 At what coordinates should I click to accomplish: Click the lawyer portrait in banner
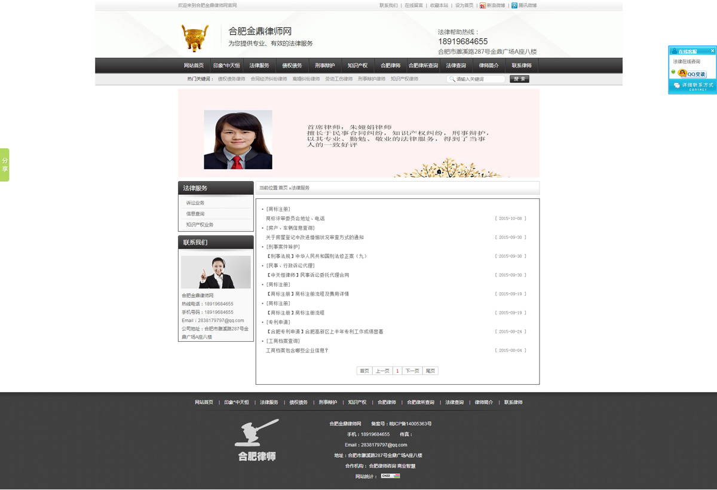(238, 139)
